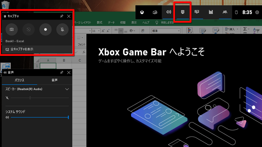Image resolution: width=262 pixels, height=147 pixels.
Task: Open the Excel 表示 ribbon tab
Action: tap(134, 22)
